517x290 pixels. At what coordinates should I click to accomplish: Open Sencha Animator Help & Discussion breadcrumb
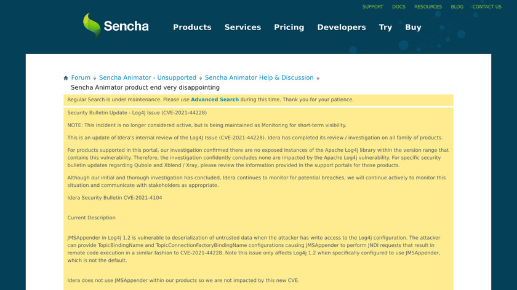259,77
